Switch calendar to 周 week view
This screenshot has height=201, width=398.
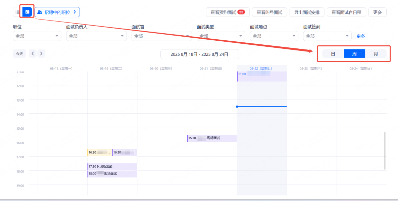(354, 54)
